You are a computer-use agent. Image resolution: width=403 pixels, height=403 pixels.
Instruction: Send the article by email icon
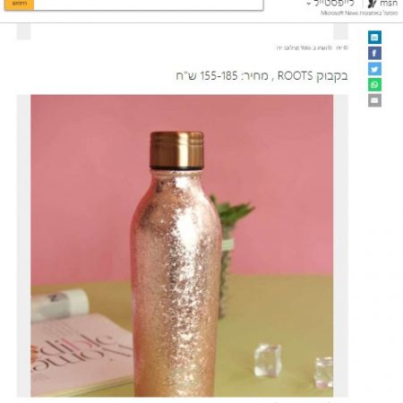point(374,100)
